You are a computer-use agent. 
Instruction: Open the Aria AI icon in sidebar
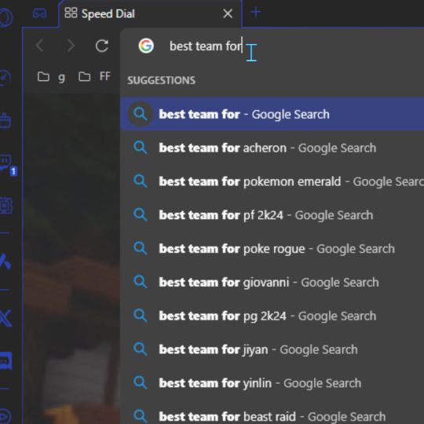point(5,261)
